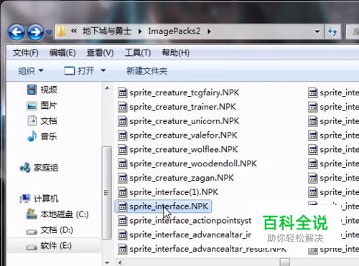The image size is (359, 266).
Task: Focus the search box
Action: coord(353,32)
